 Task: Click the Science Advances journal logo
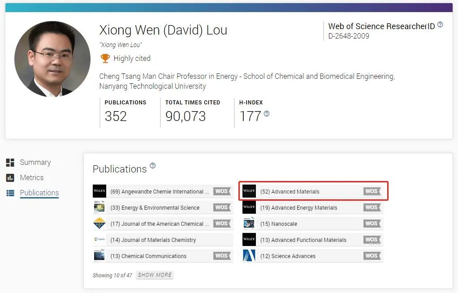pyautogui.click(x=249, y=256)
